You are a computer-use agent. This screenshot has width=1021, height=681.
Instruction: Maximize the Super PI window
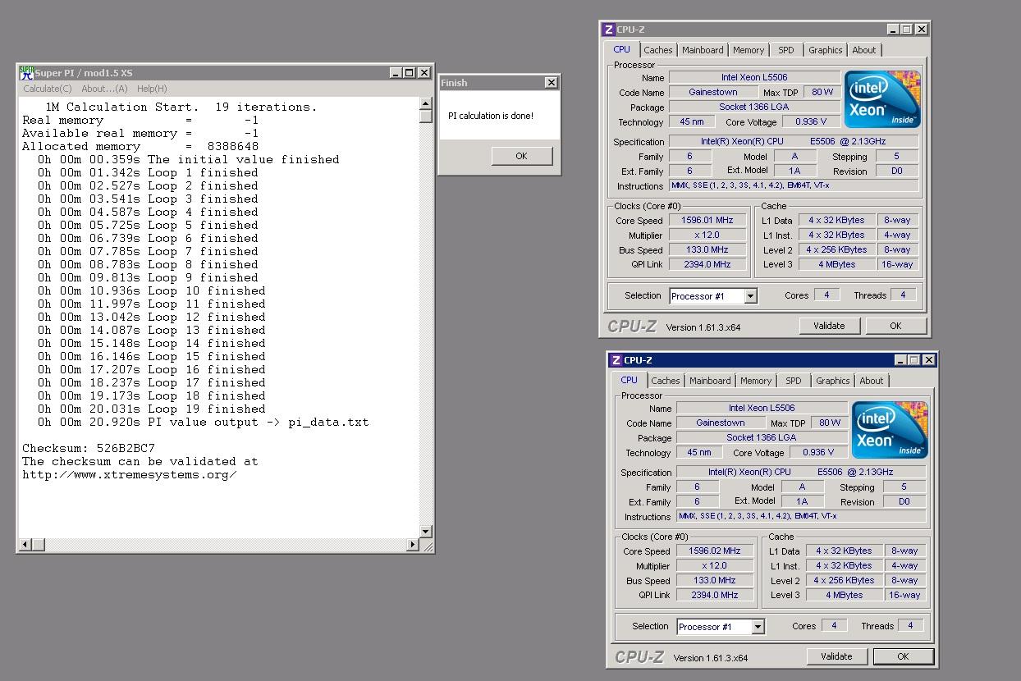click(x=409, y=73)
